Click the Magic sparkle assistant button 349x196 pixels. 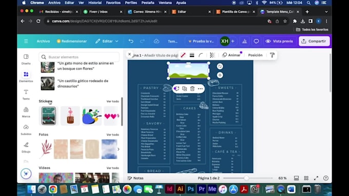[26, 173]
